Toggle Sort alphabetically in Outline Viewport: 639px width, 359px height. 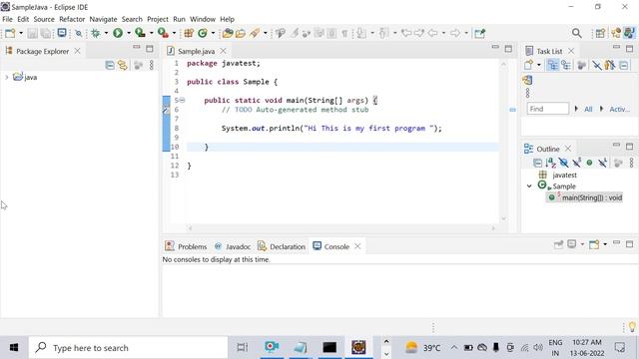coord(550,163)
